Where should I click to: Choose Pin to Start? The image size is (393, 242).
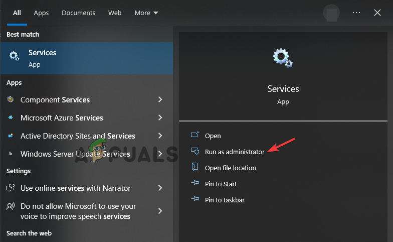221,184
